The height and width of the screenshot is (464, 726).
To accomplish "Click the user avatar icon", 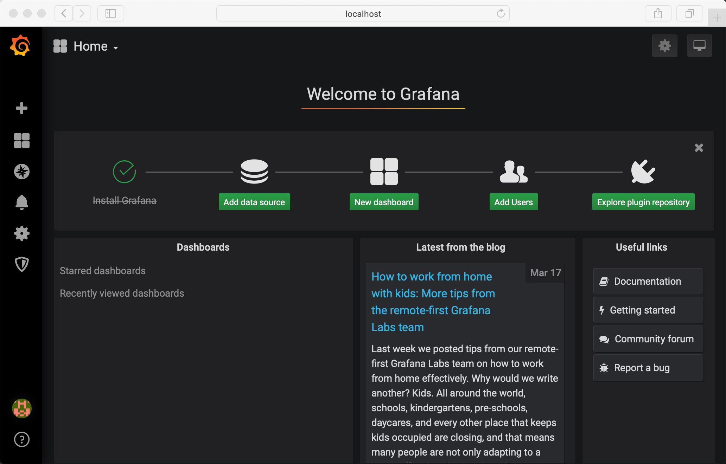I will coord(21,408).
